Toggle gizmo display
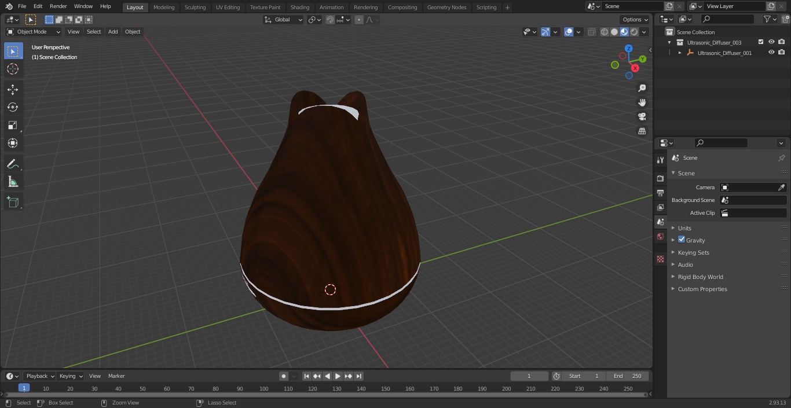 545,32
